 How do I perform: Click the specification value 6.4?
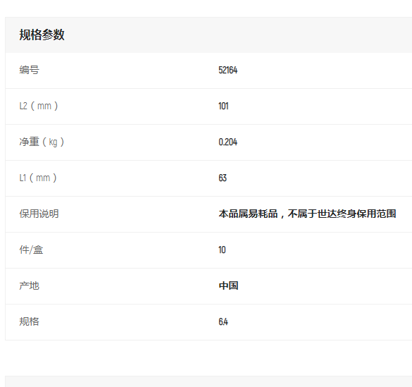click(x=223, y=322)
